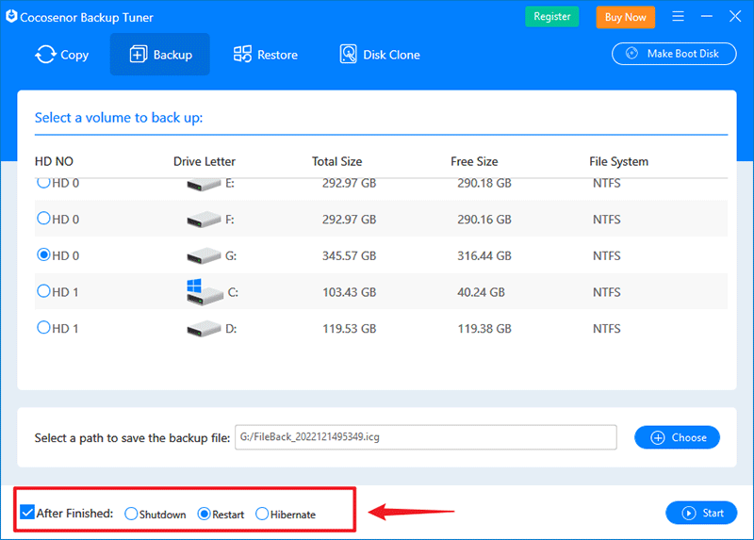This screenshot has width=754, height=540.
Task: Click the Make Boot Disk button
Action: click(674, 54)
